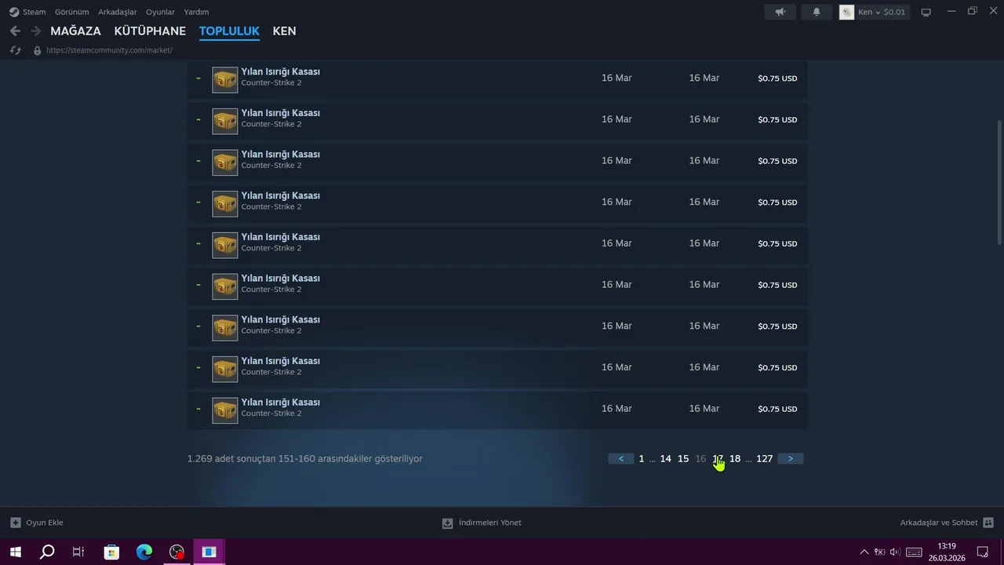Click the recorder app with red dot in taskbar
Viewport: 1004px width, 565px height.
point(177,552)
